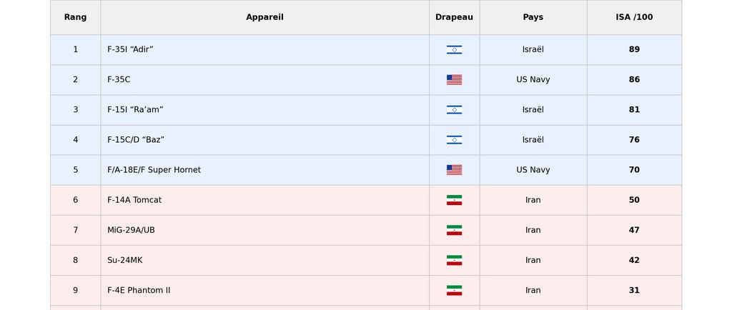Viewport: 732px width, 310px height.
Task: Click the Rang column header
Action: click(x=75, y=17)
